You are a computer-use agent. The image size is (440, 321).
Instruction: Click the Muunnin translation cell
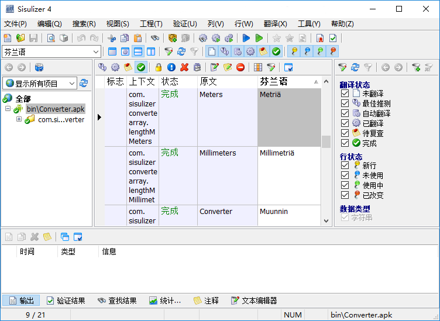point(289,215)
